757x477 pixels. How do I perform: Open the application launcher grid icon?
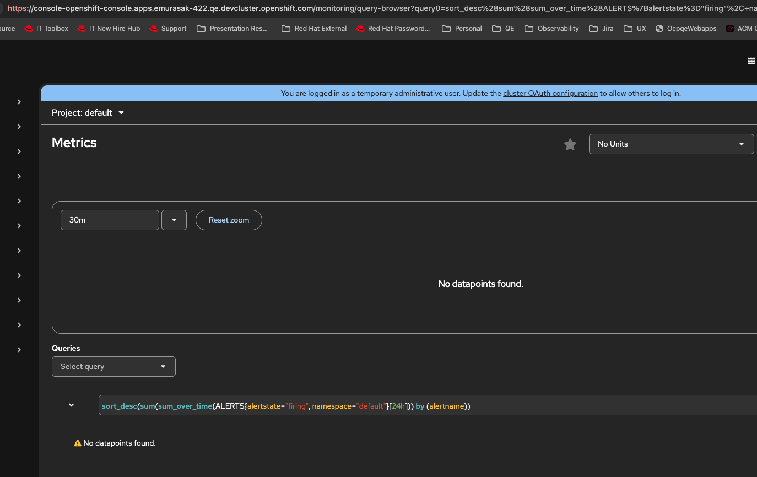pyautogui.click(x=751, y=61)
